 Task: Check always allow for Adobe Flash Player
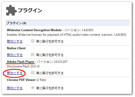coord(33,72)
